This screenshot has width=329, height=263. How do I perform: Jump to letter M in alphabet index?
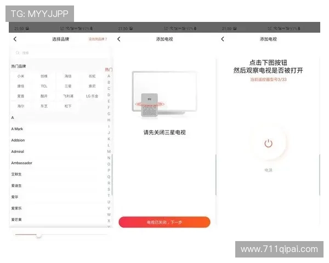pyautogui.click(x=109, y=151)
